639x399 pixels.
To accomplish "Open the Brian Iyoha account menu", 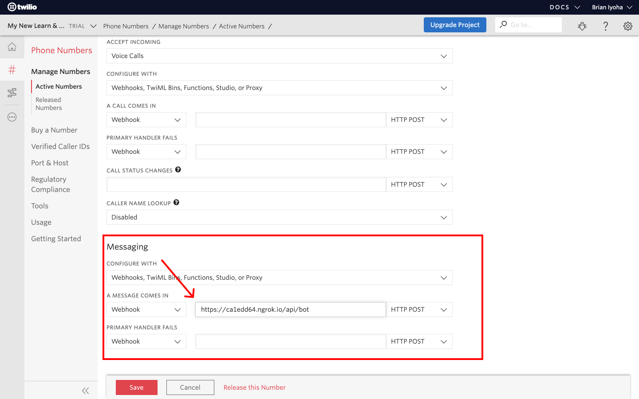I will pos(612,7).
